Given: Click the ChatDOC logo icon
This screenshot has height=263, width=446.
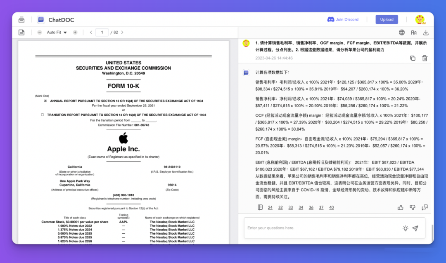Looking at the screenshot, I should pyautogui.click(x=41, y=20).
